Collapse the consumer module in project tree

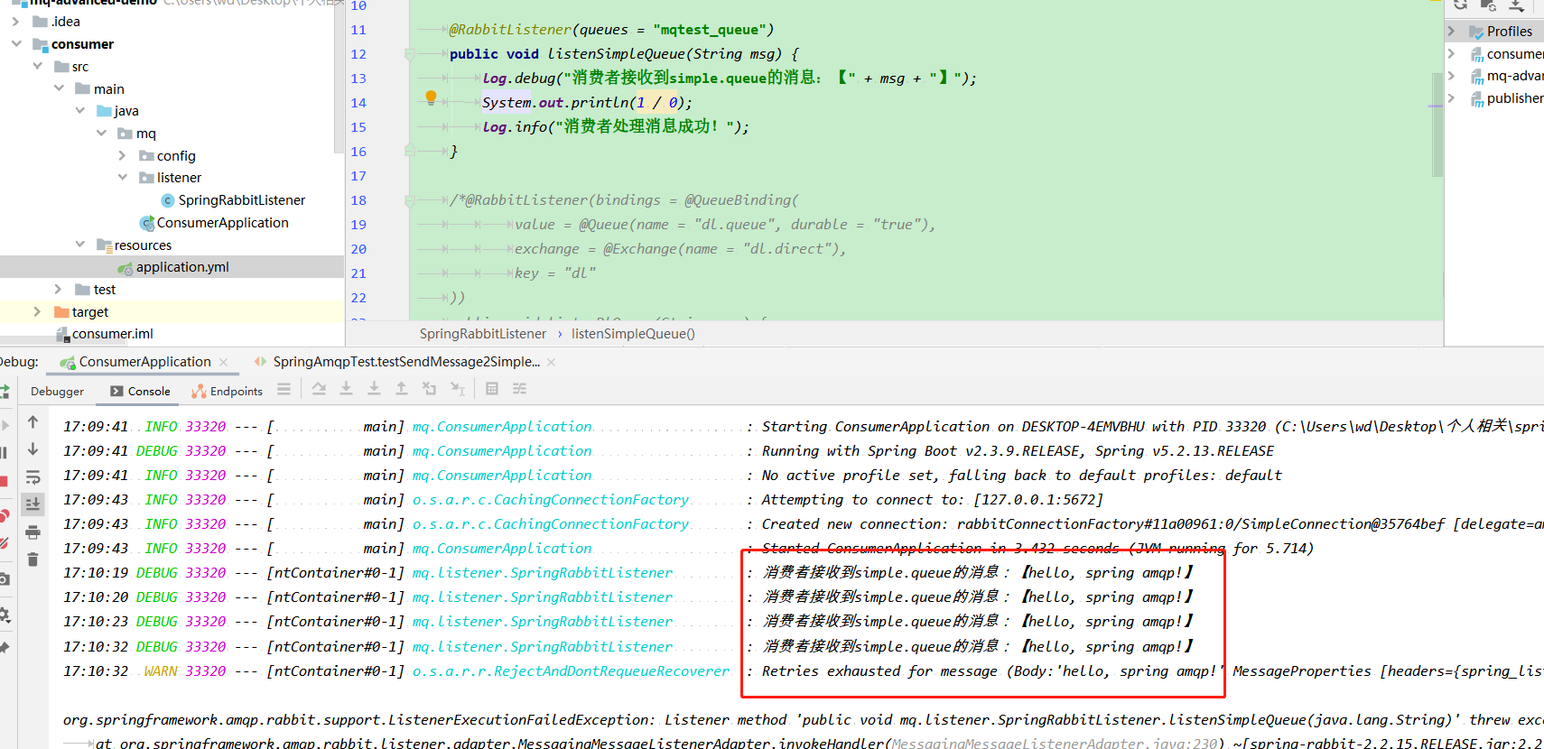15,43
